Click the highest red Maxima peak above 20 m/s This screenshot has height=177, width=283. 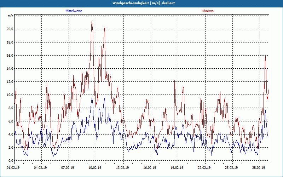92,21
